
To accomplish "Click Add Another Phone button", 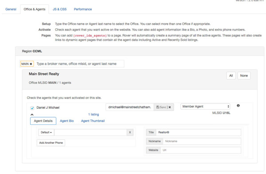I will [x=51, y=143].
